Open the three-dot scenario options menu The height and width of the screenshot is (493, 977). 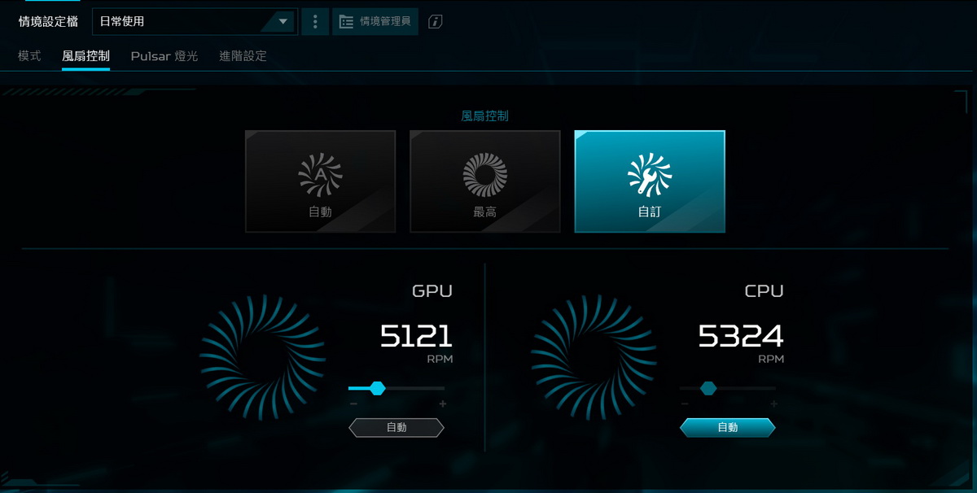pos(315,22)
